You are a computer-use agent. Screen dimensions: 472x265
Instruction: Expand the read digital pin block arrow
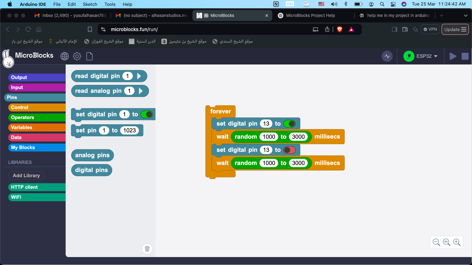point(139,76)
